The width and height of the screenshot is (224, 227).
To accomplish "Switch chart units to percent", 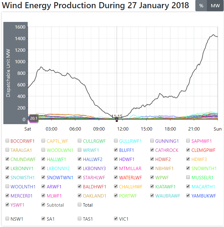I will [x=201, y=6].
